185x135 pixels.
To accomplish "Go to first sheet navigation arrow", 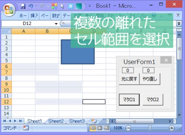I will [4, 121].
